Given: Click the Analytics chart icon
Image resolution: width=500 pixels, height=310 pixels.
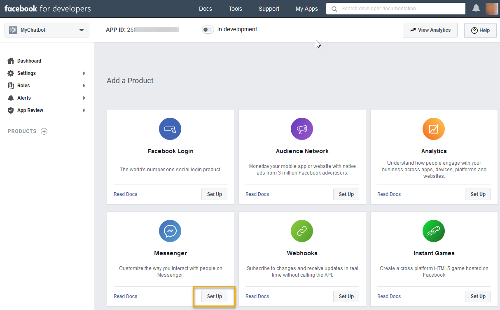Looking at the screenshot, I should click(x=434, y=128).
